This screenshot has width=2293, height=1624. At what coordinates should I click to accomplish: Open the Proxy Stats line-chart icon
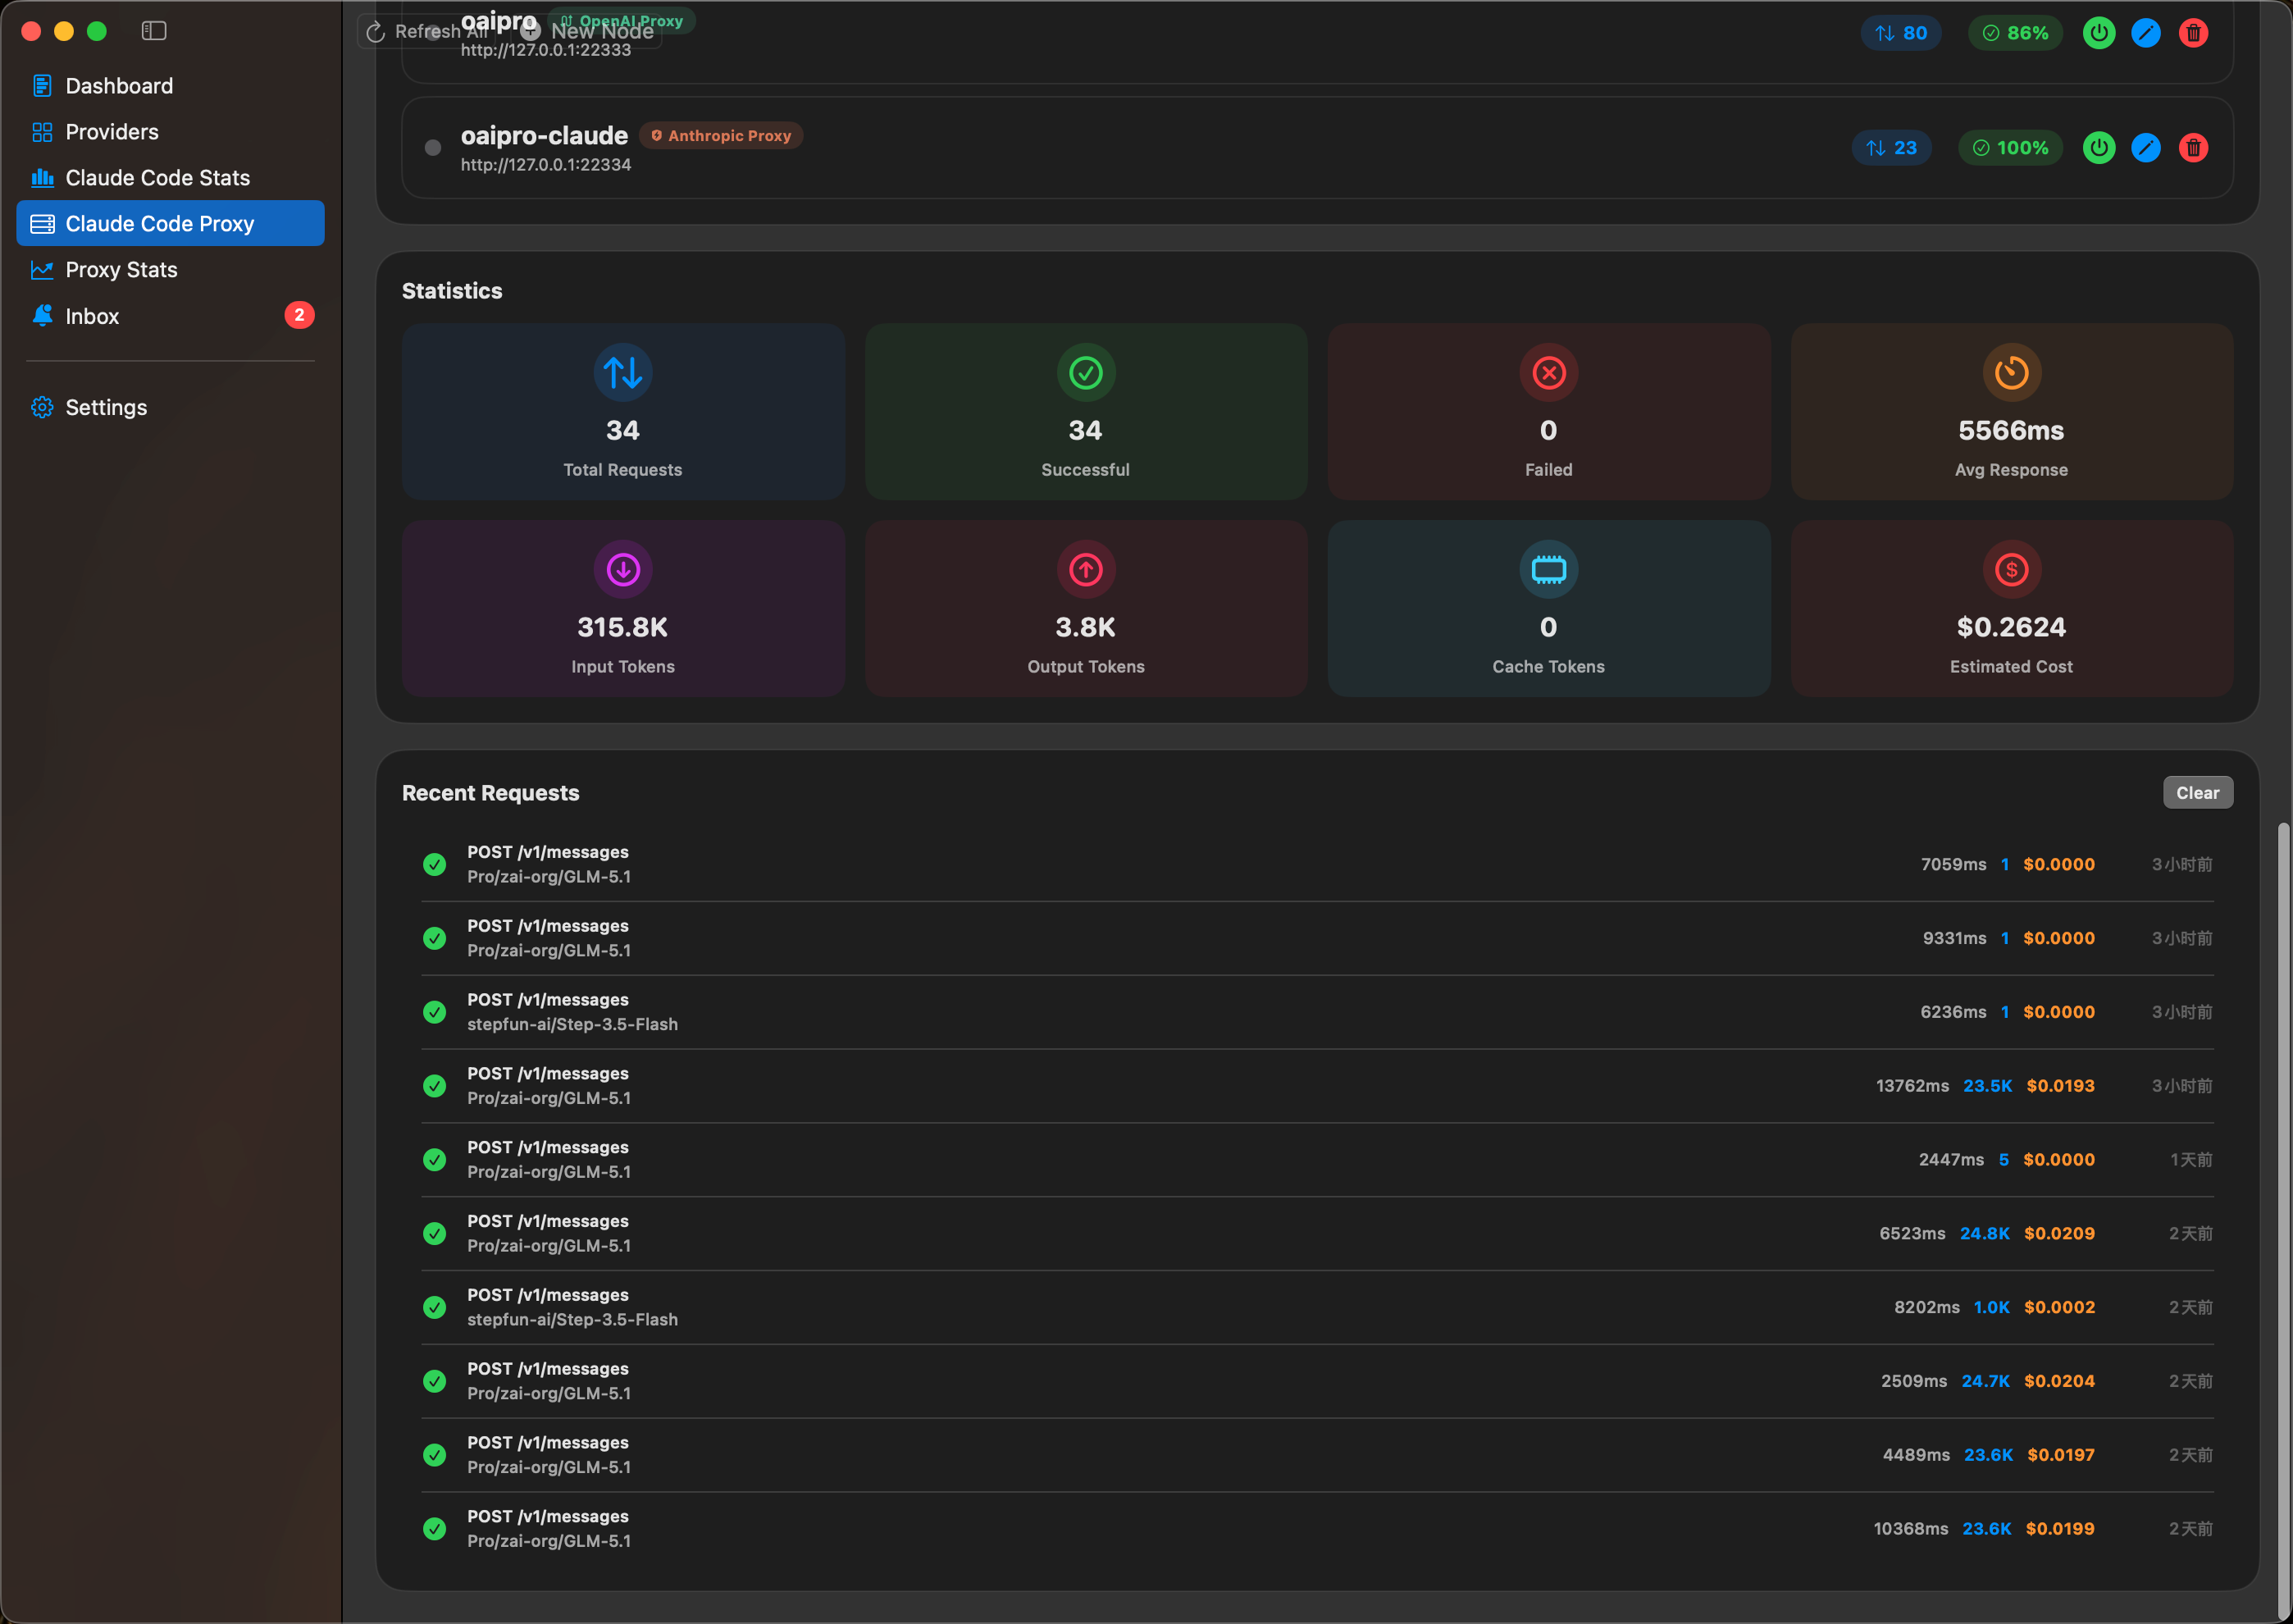coord(41,269)
